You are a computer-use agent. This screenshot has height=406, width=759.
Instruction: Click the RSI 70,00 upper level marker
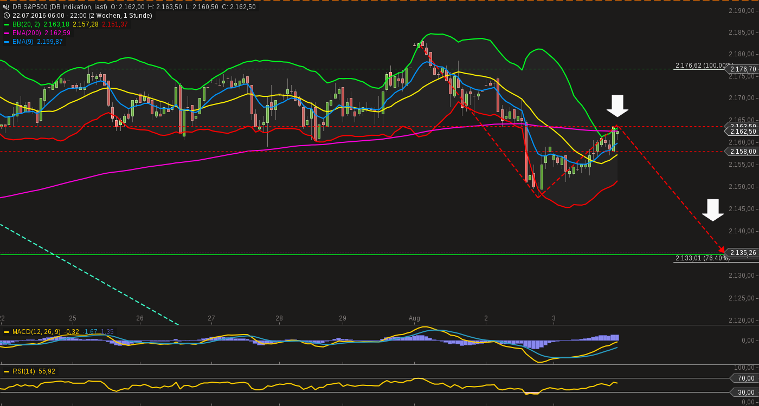(745, 378)
